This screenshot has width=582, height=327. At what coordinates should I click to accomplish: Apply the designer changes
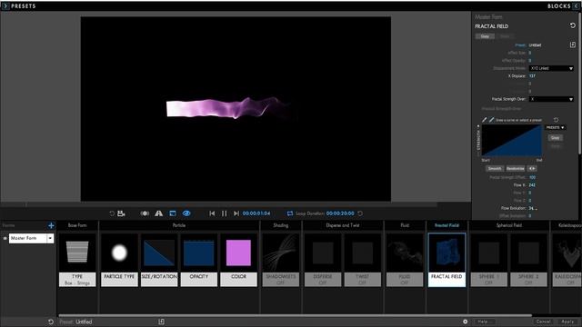click(567, 322)
